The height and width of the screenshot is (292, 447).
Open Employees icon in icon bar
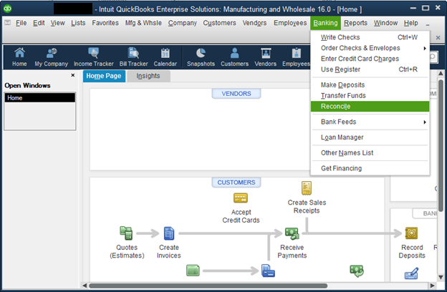pyautogui.click(x=296, y=57)
